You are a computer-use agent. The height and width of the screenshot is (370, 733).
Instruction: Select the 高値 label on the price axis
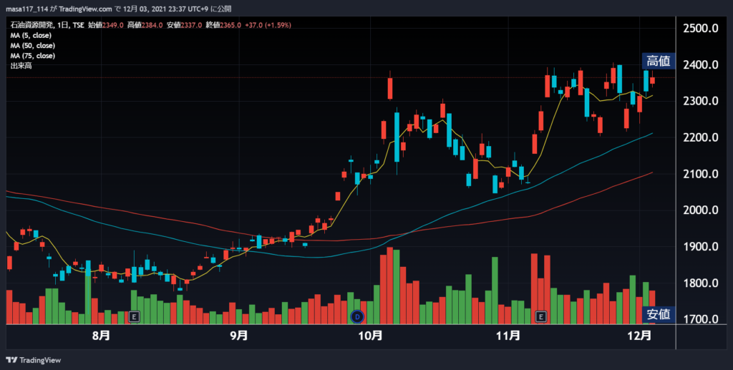tap(659, 61)
